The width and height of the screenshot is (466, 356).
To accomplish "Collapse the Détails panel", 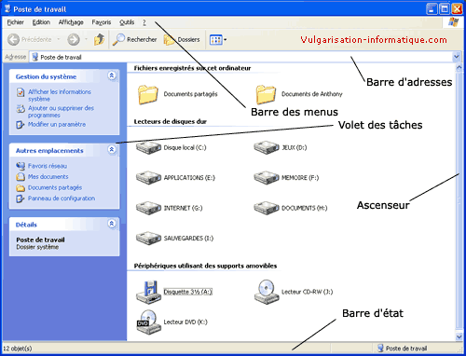I will (x=112, y=224).
